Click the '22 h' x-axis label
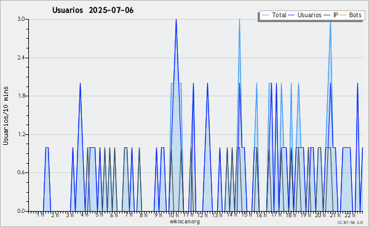 350,215
